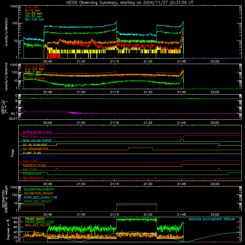Select the 12-25 keV legend label

pyautogui.click(x=34, y=13)
